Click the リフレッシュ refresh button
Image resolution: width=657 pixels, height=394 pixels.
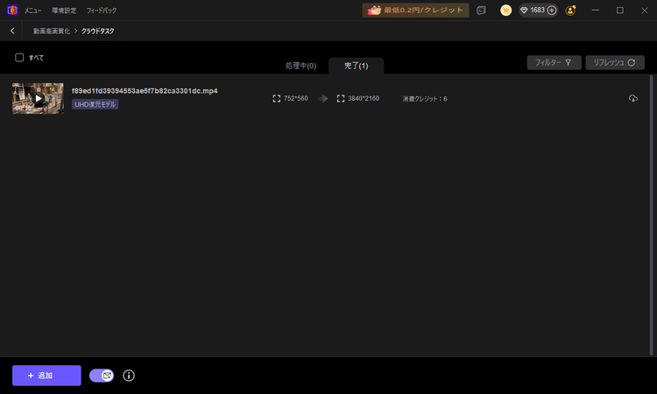pyautogui.click(x=615, y=62)
